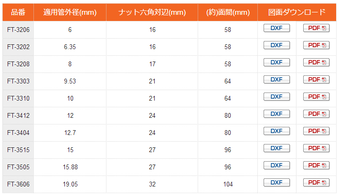Download the DXF for FT-3404

coord(276,131)
